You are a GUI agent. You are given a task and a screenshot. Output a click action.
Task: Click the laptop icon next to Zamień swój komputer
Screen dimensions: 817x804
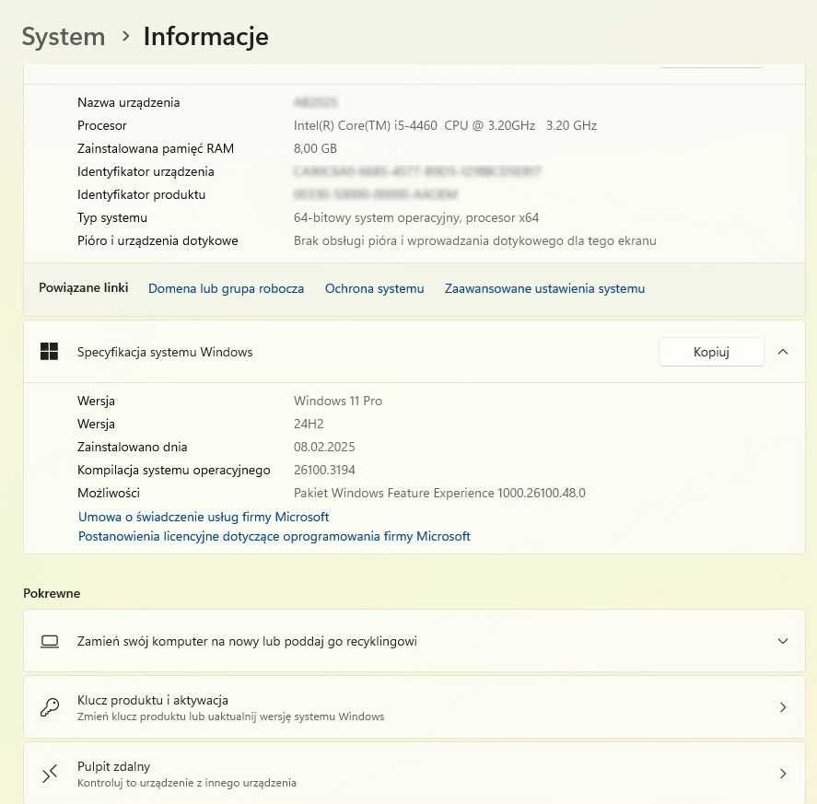pos(50,641)
